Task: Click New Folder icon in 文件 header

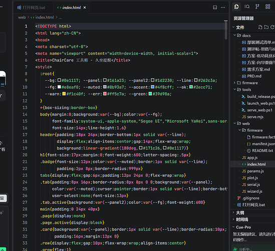Action: tap(266, 27)
